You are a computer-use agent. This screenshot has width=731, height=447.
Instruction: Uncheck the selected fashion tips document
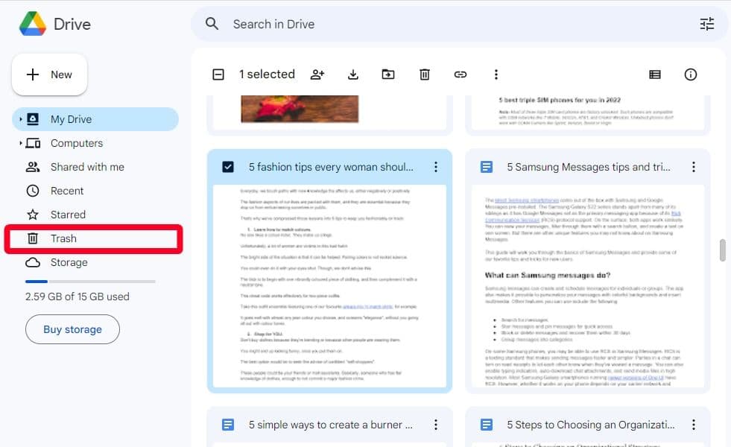[228, 167]
